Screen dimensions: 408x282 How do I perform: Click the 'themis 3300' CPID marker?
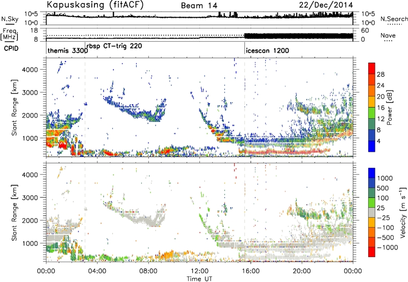point(68,50)
